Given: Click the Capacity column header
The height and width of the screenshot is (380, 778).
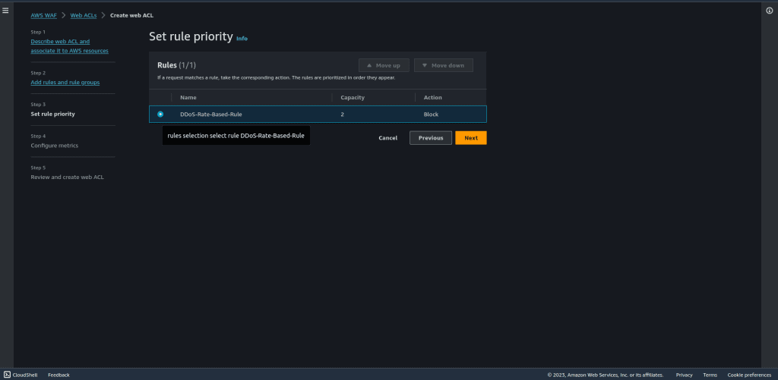Looking at the screenshot, I should coord(353,98).
